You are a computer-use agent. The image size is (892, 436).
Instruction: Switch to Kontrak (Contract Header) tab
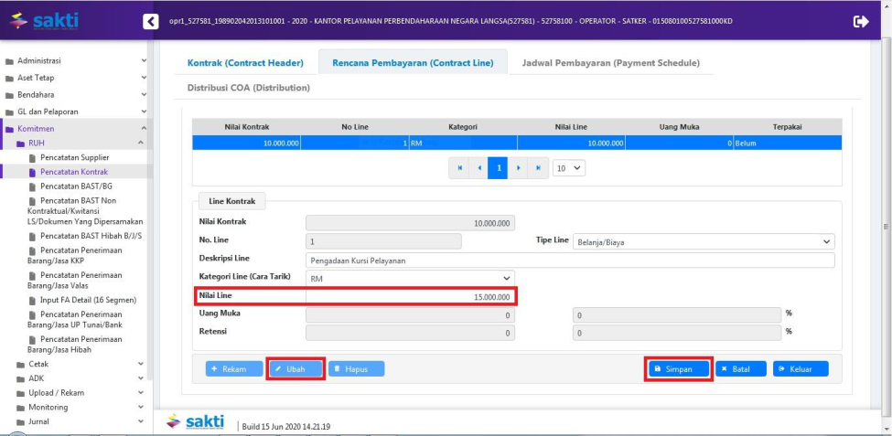(x=245, y=63)
